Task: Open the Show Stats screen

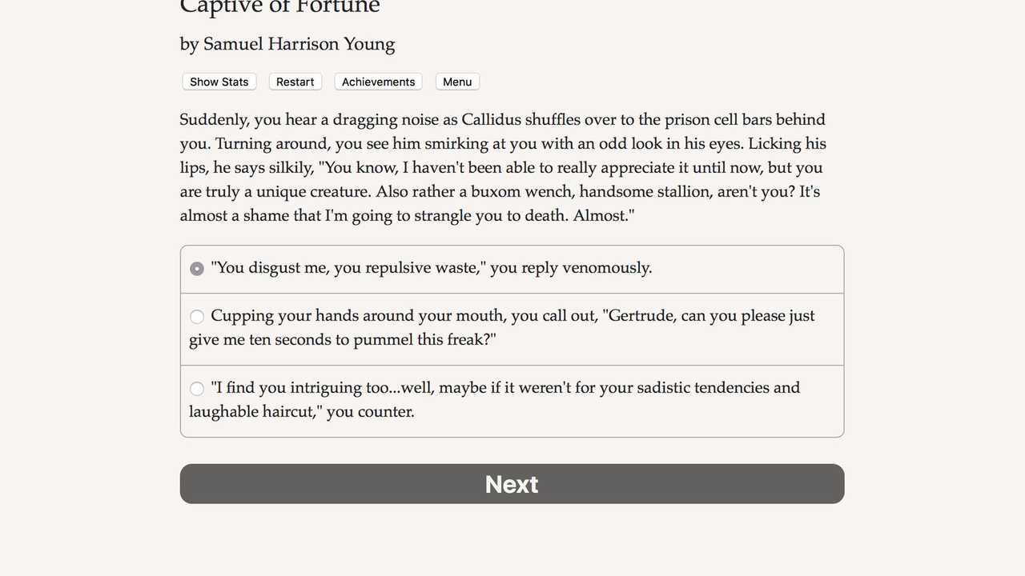Action: (x=219, y=82)
